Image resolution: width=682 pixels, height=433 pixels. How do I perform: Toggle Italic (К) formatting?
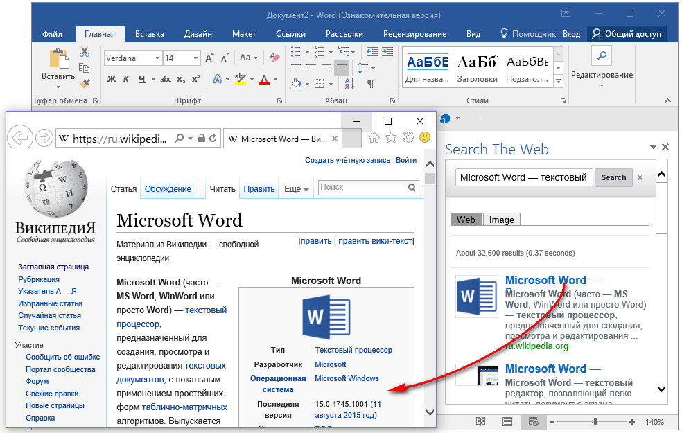click(x=127, y=79)
